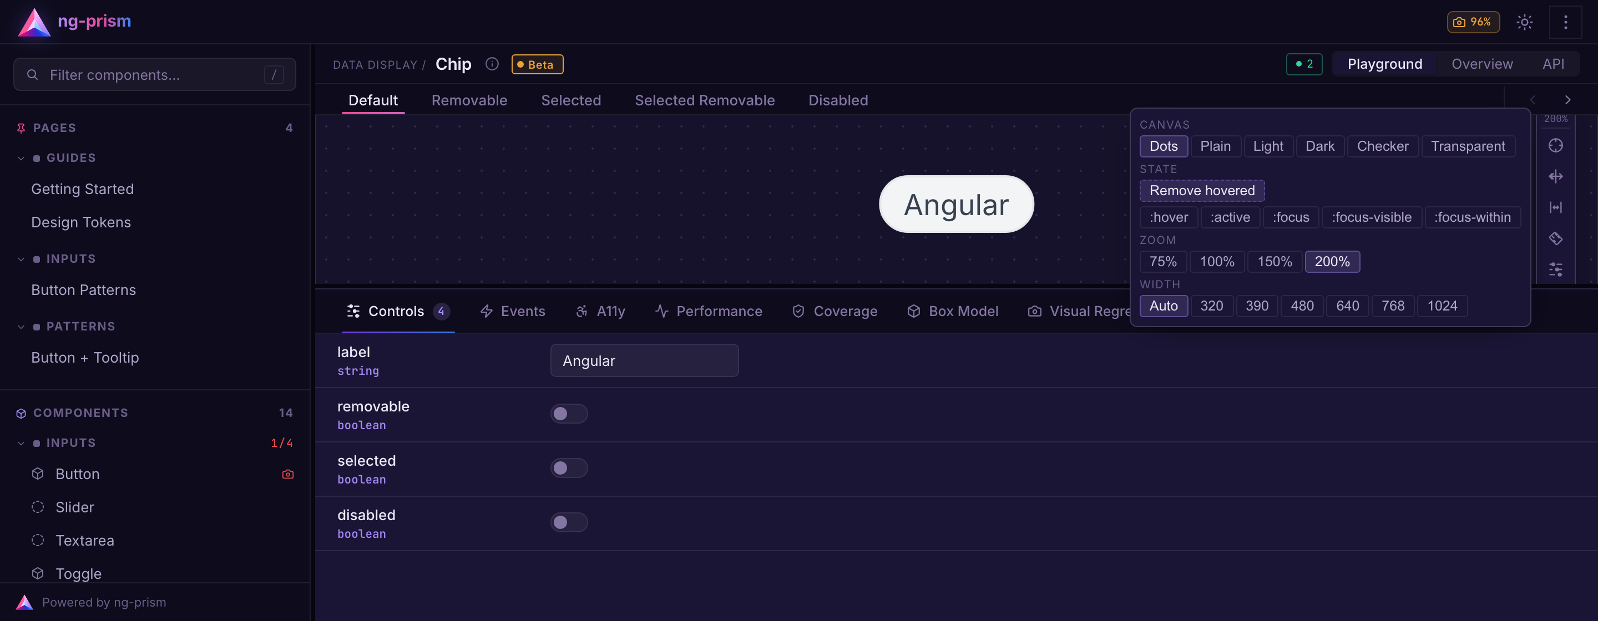The image size is (1598, 621).
Task: Toggle the disabled boolean switch
Action: pyautogui.click(x=568, y=522)
